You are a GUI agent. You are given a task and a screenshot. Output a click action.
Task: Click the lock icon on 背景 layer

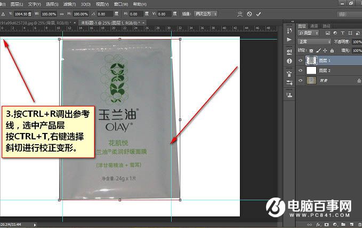pos(359,81)
